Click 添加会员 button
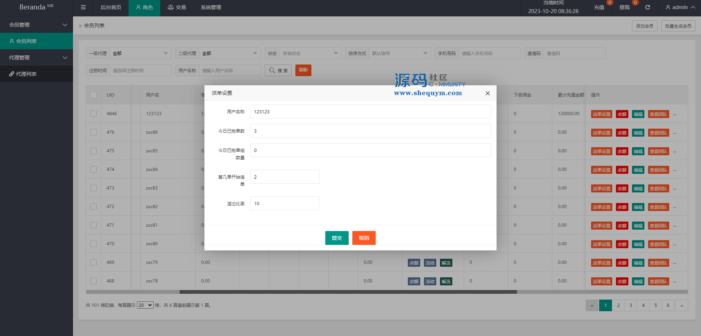Viewport: 701px width, 336px height. (645, 26)
